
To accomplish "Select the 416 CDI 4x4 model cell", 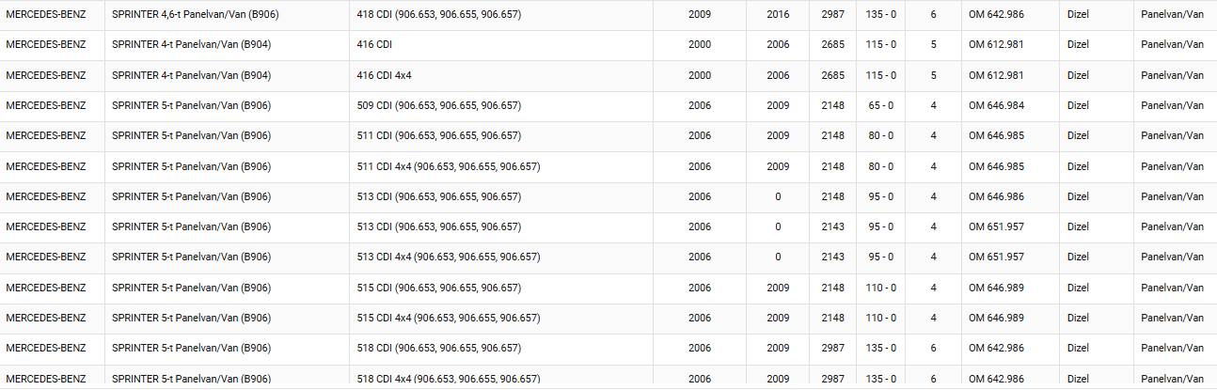I will [x=384, y=76].
